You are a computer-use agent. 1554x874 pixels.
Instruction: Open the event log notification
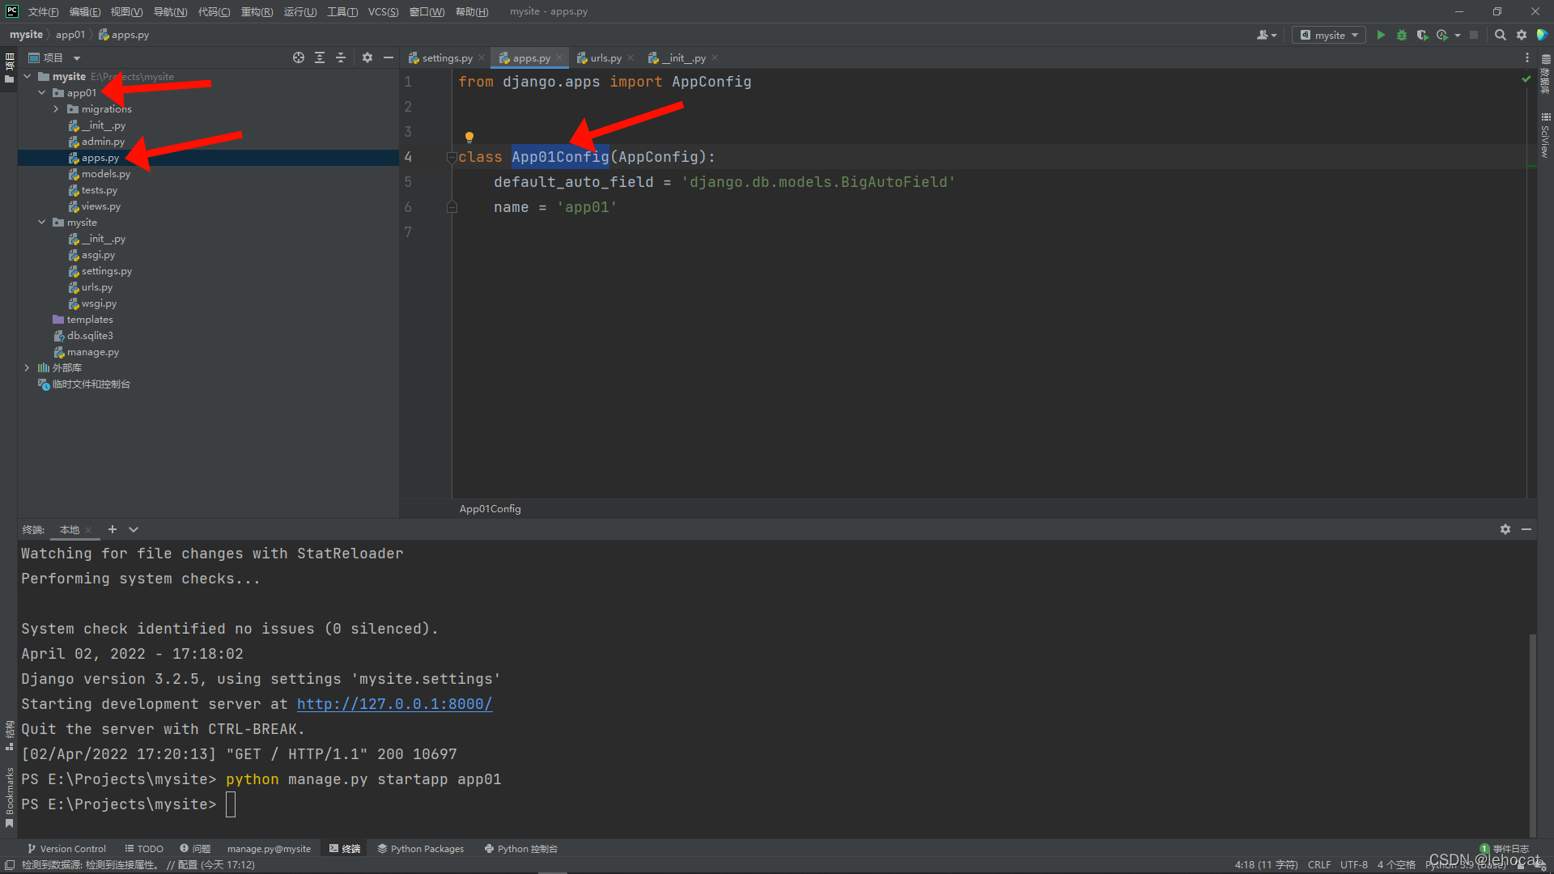point(1505,849)
